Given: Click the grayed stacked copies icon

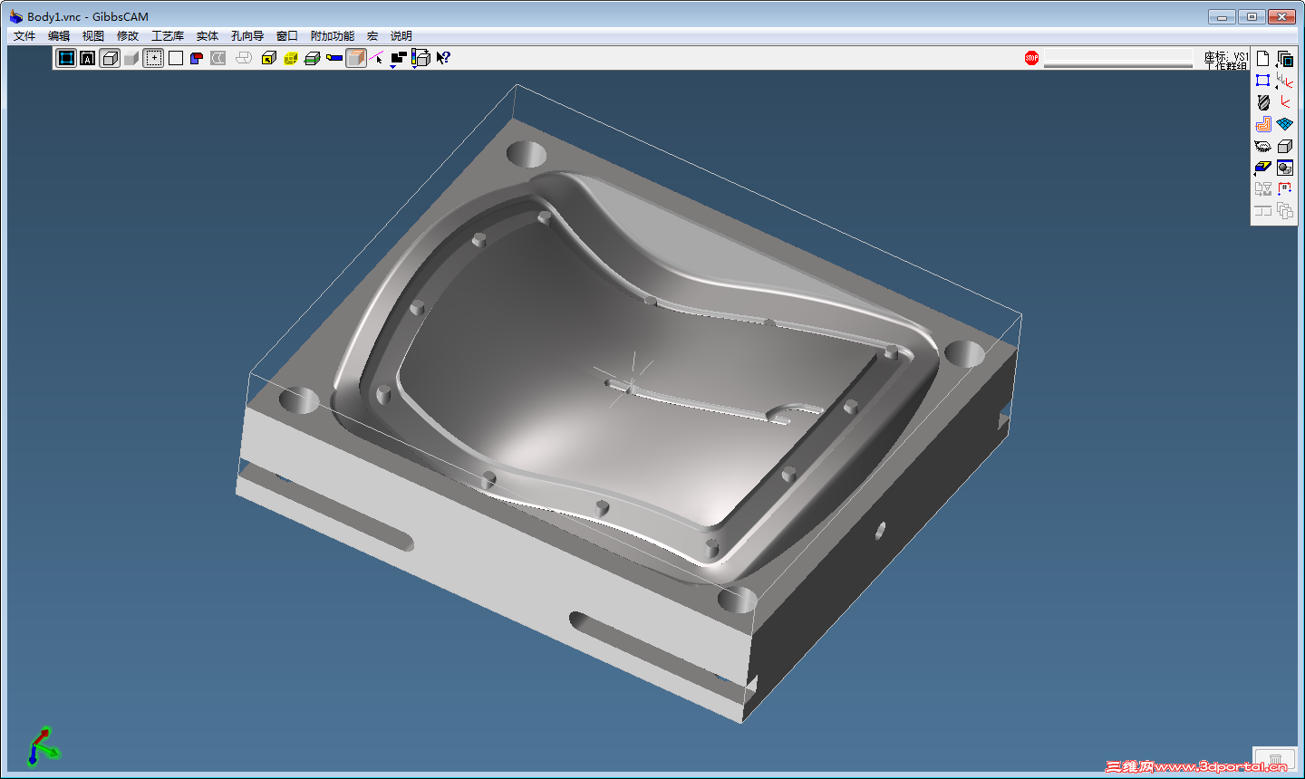Looking at the screenshot, I should coord(1285,211).
